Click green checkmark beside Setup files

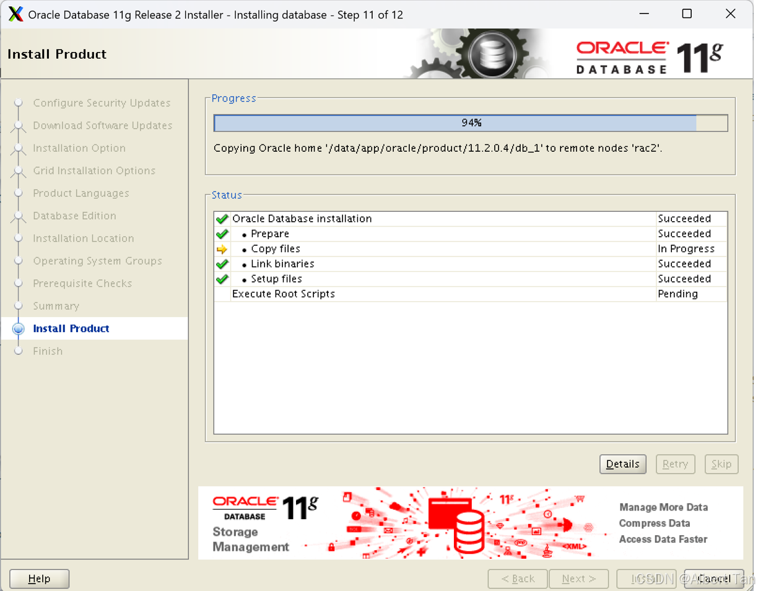coord(222,279)
